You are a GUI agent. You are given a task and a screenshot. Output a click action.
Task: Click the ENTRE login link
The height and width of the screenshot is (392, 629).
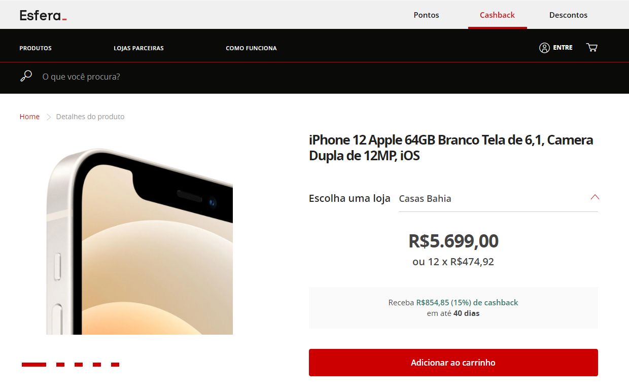tap(563, 48)
